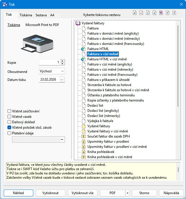Click the Vytisknout vše button
Image resolution: width=186 pixels, height=199 pixels.
coord(83,193)
